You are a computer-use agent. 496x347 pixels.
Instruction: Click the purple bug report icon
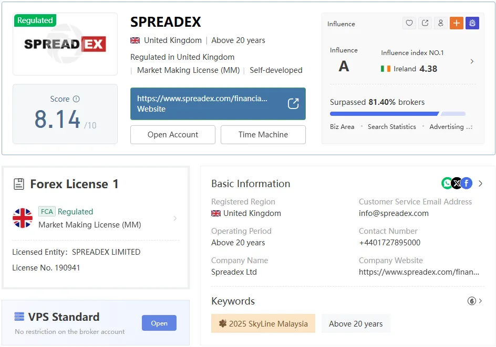(x=472, y=23)
